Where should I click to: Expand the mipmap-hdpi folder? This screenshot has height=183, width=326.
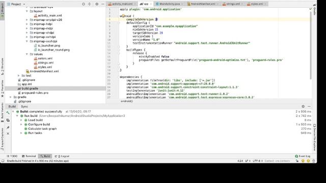(x=27, y=24)
